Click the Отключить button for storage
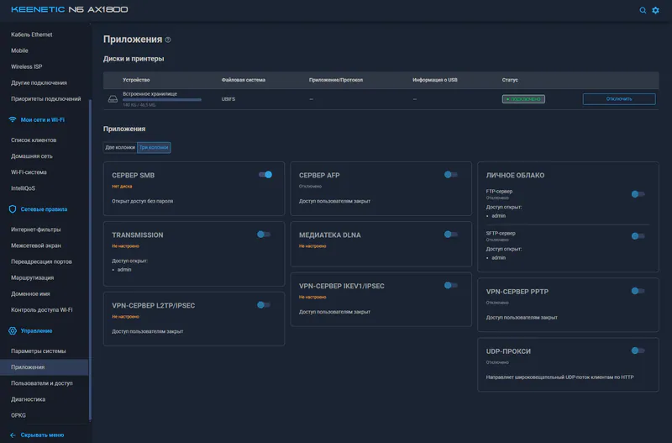Image resolution: width=672 pixels, height=443 pixels. point(619,99)
